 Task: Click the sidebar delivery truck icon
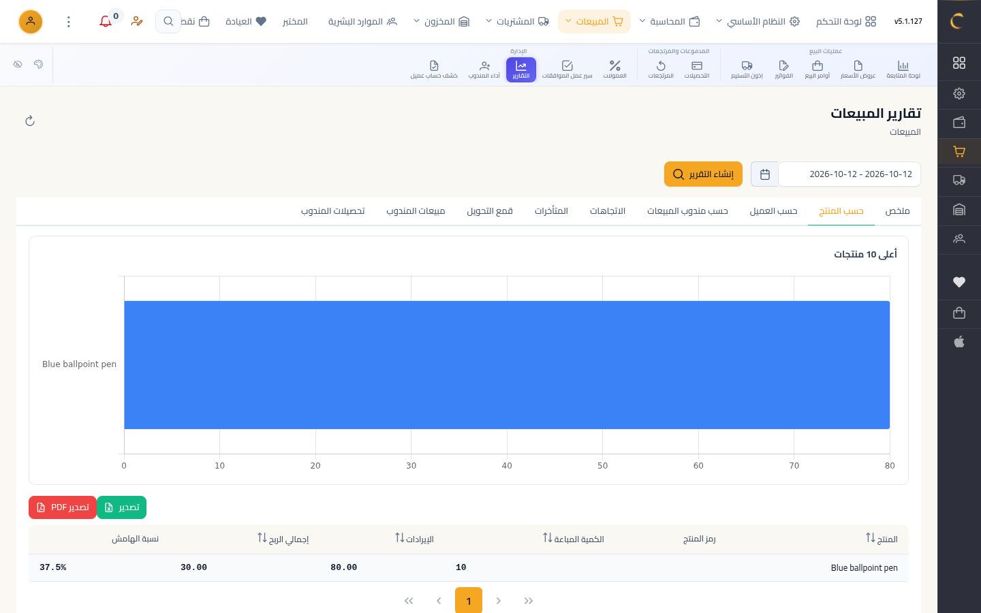pos(959,180)
